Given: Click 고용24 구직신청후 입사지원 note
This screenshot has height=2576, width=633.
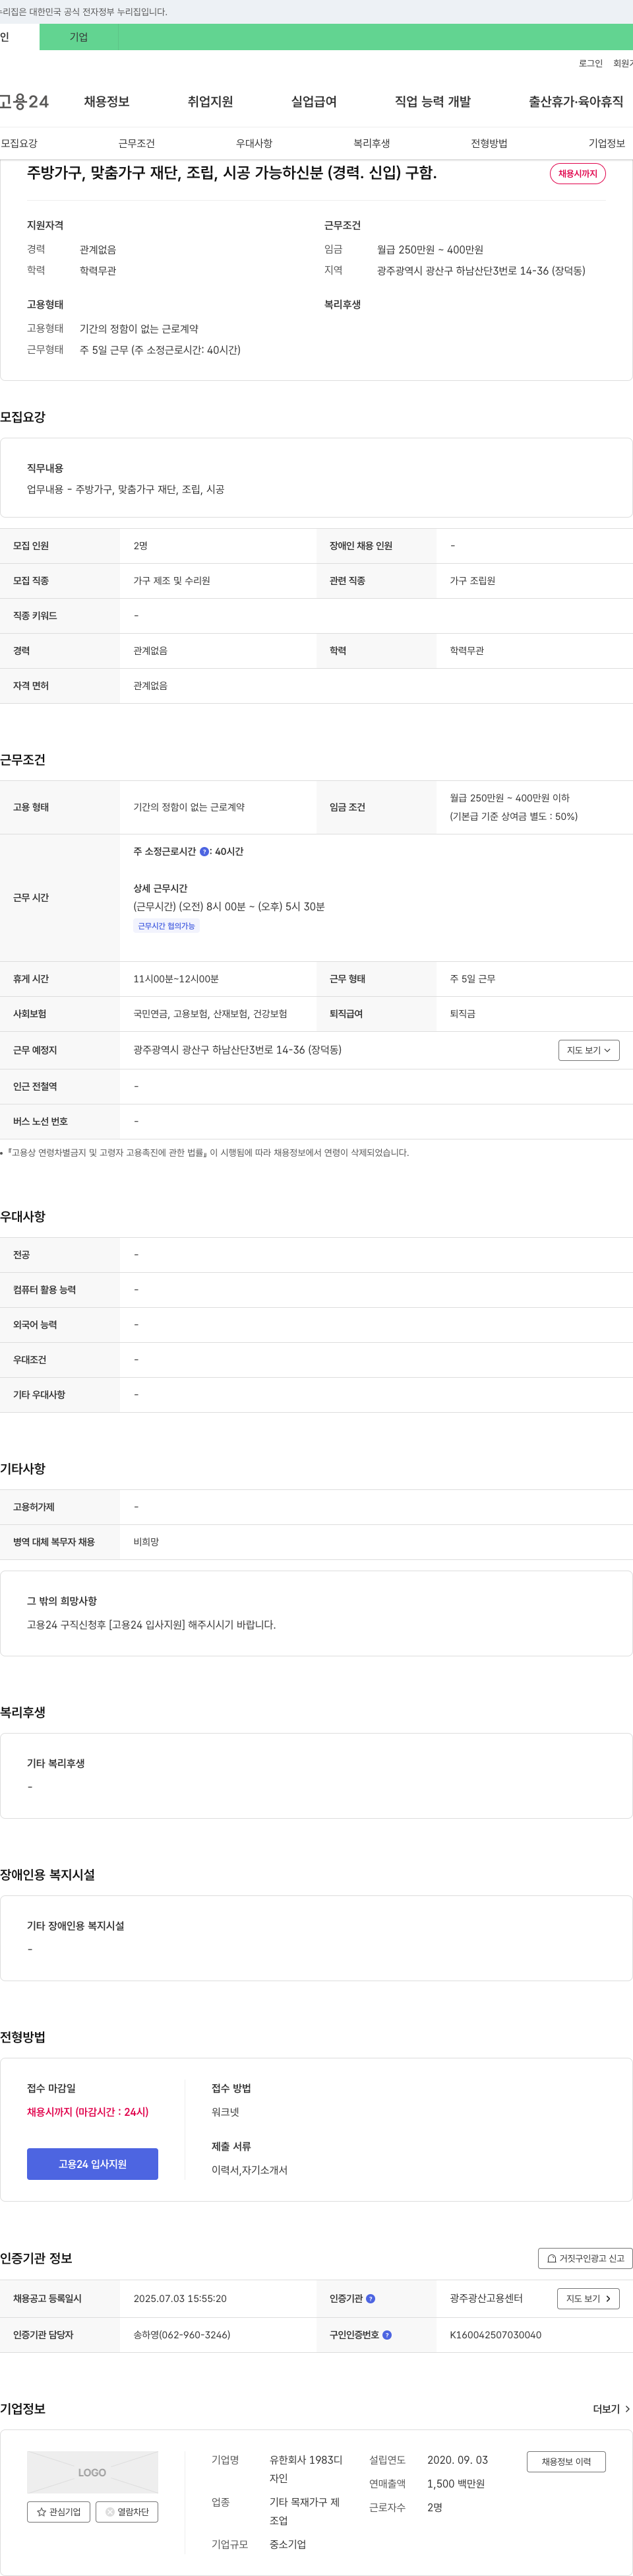Looking at the screenshot, I should click(x=151, y=1625).
